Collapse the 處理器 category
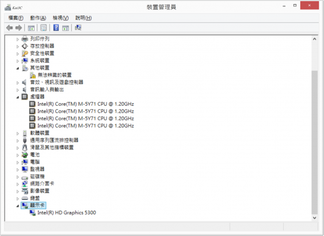Screen dimensions: 324x236 pos(18,97)
